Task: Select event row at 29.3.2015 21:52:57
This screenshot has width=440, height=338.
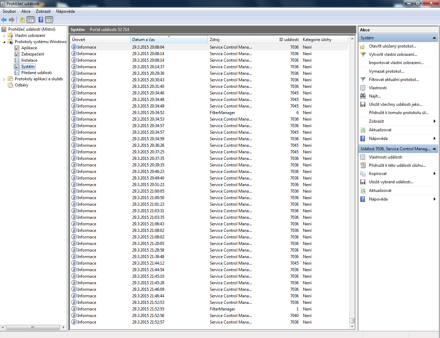Action: [209, 322]
